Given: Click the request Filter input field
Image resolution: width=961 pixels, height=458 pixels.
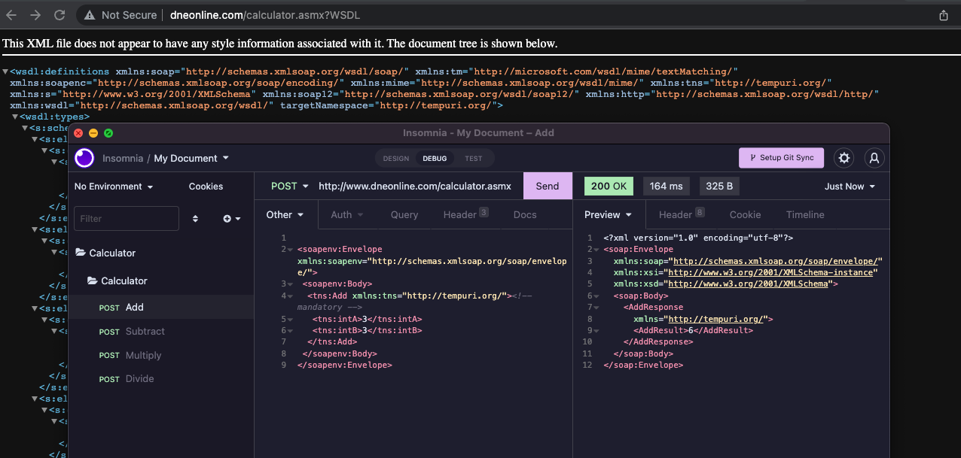Looking at the screenshot, I should tap(127, 219).
